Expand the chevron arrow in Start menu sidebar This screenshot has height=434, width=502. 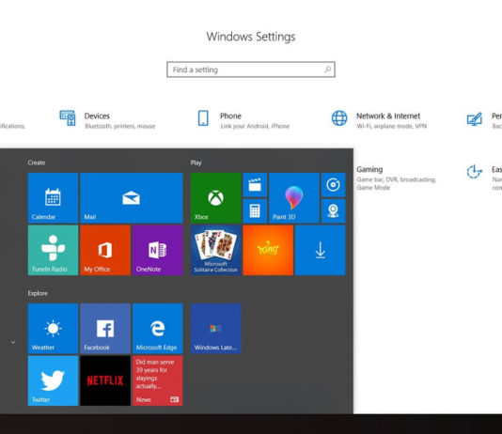[13, 342]
